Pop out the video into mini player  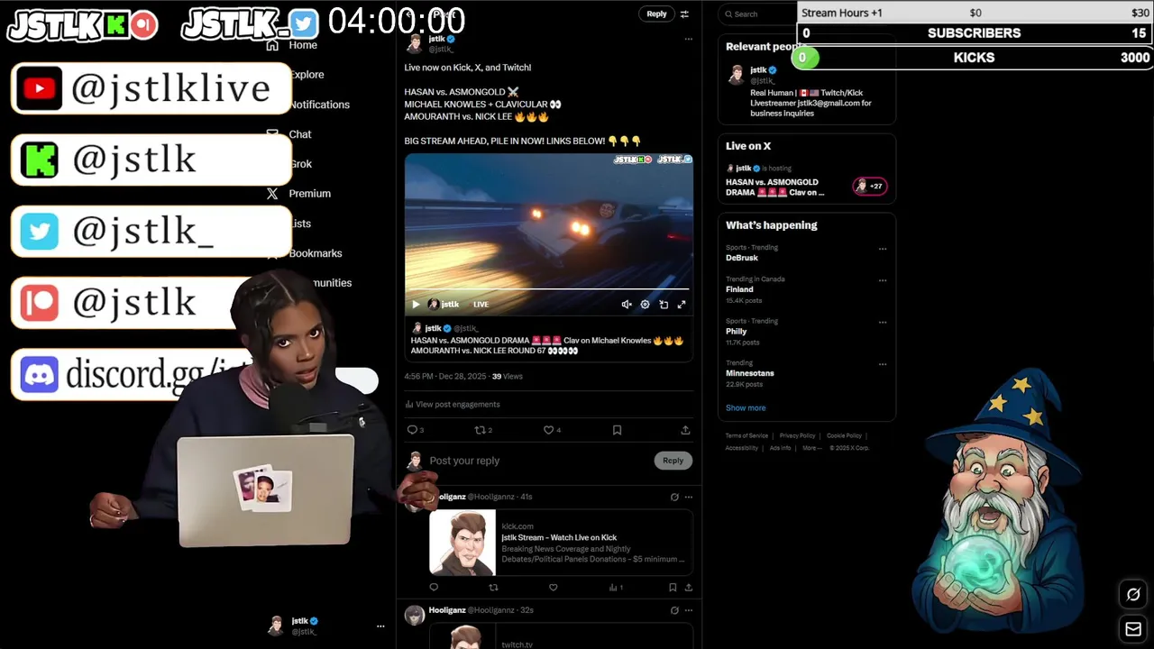point(664,305)
